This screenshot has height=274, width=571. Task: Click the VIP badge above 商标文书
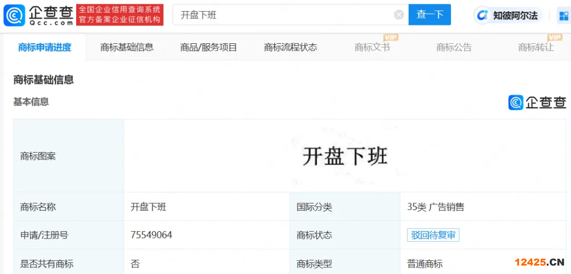[390, 37]
